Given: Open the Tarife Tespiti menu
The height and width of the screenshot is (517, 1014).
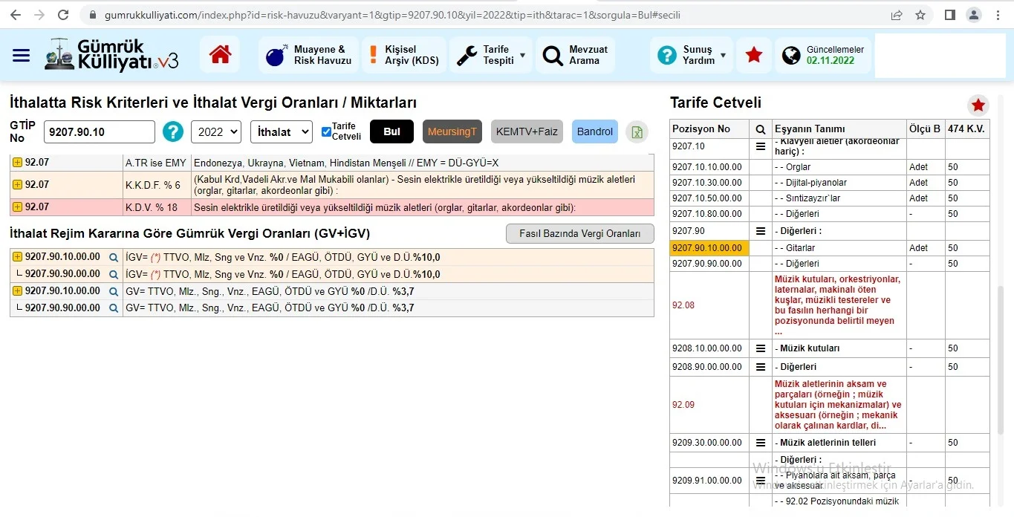Looking at the screenshot, I should point(491,55).
